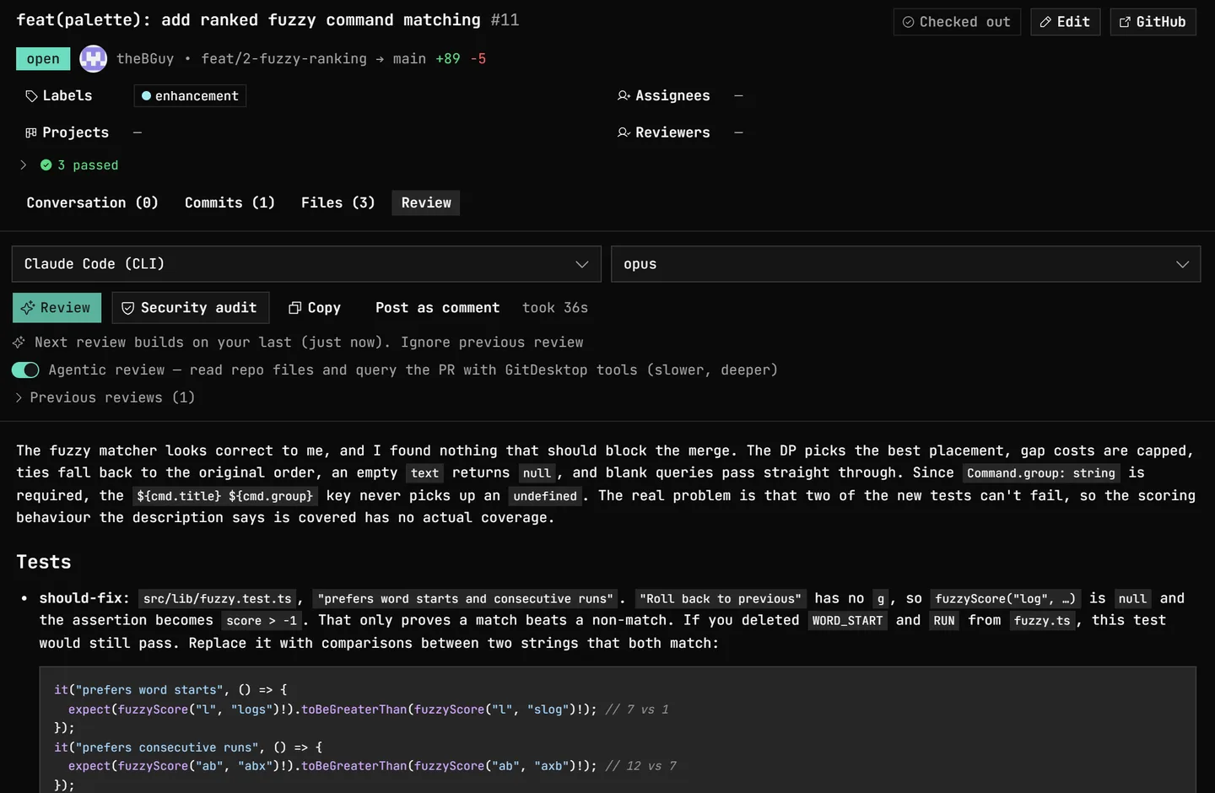Click the PR title text

coord(248,20)
